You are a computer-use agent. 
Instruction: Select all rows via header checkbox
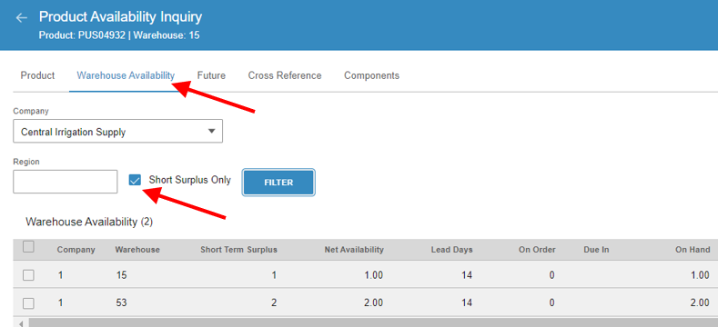click(28, 247)
